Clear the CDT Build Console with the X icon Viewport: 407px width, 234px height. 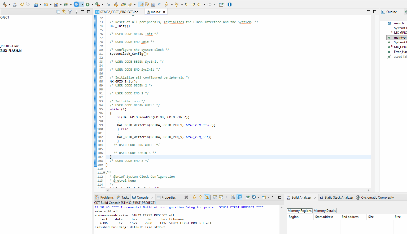(233, 197)
